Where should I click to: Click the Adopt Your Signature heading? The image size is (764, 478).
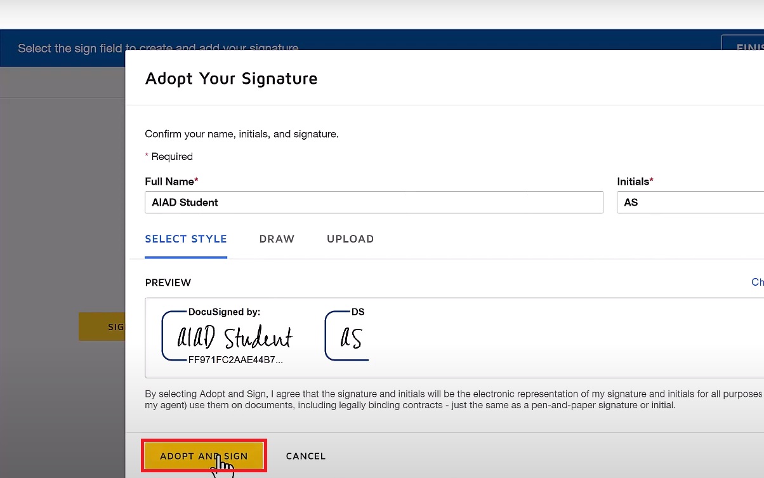click(231, 79)
